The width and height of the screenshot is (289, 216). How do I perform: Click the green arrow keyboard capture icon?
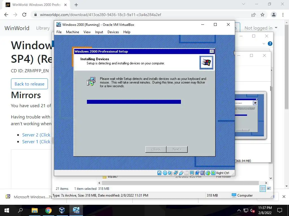click(213, 173)
